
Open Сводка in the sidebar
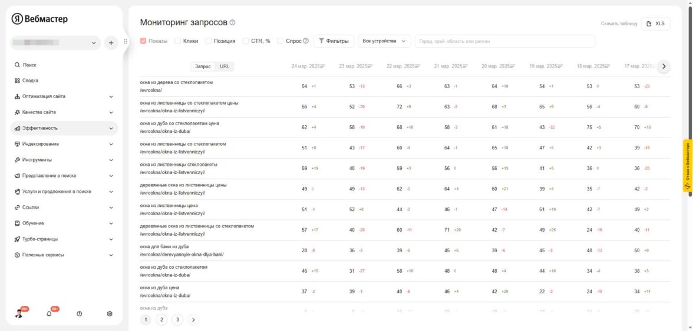point(30,81)
